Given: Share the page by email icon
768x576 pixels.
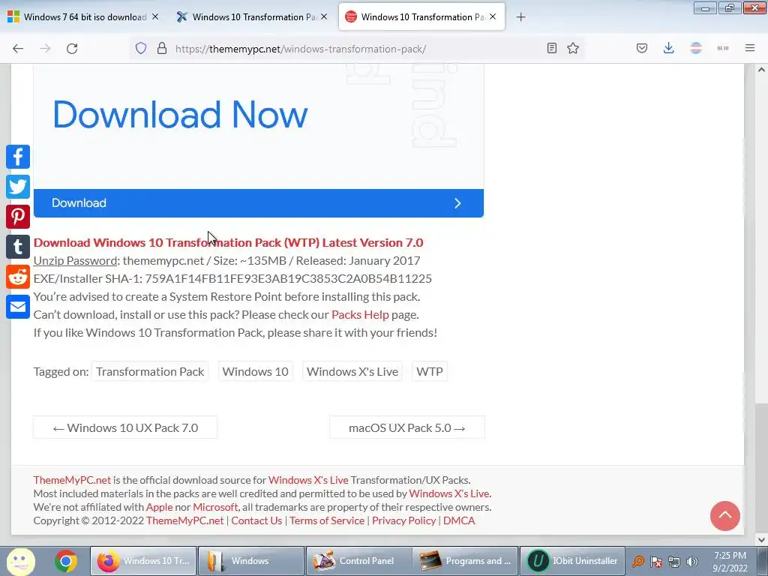Looking at the screenshot, I should (x=18, y=307).
